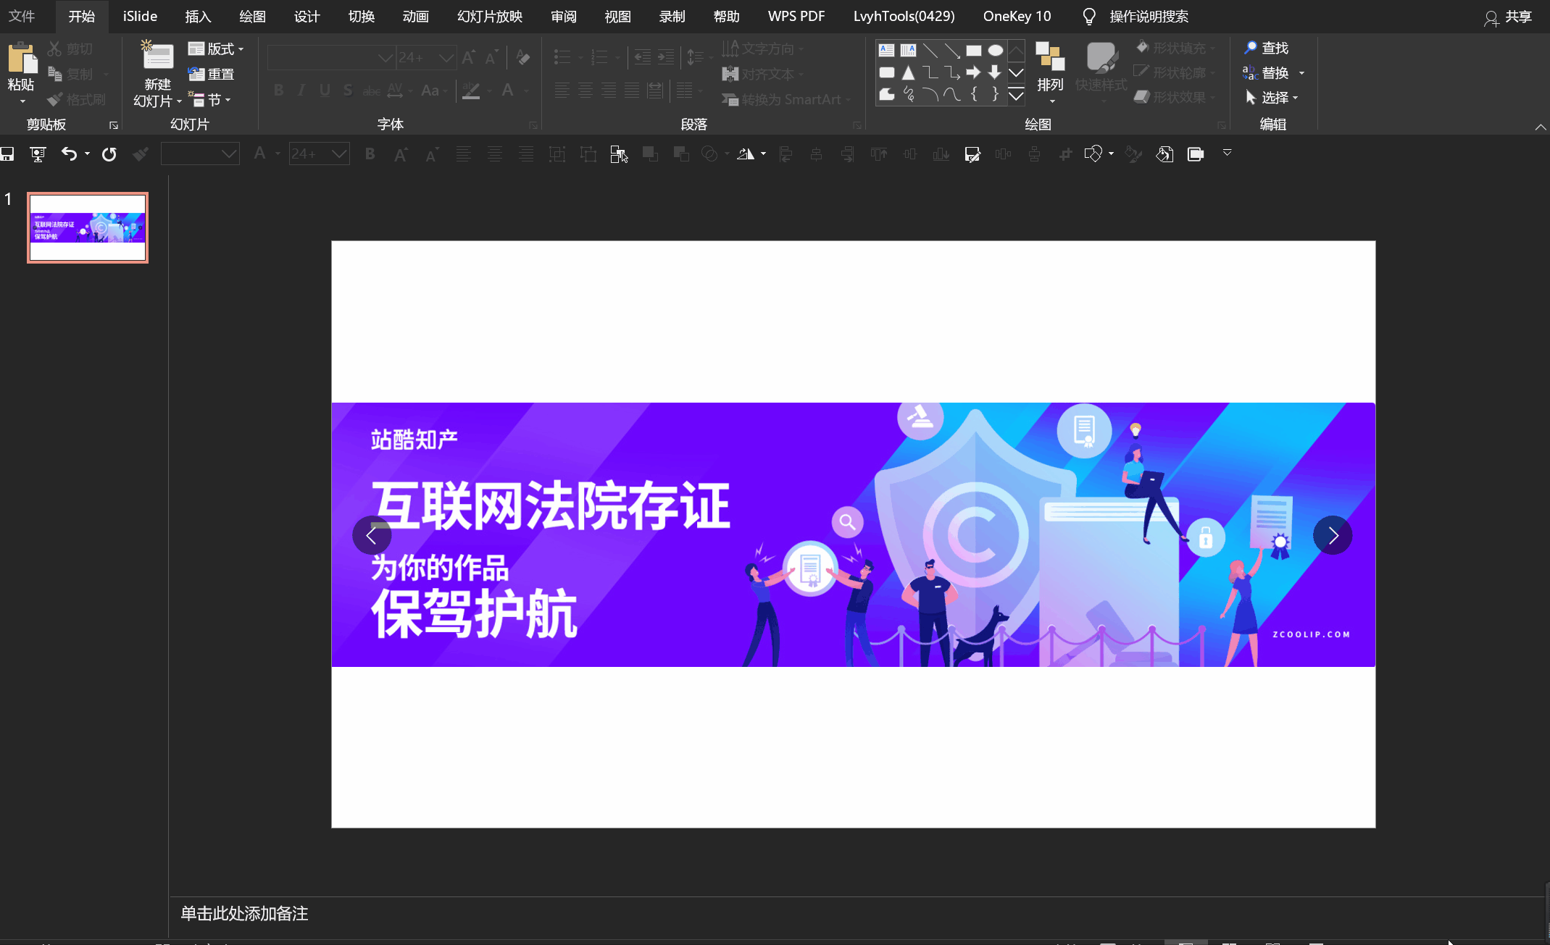Image resolution: width=1550 pixels, height=945 pixels.
Task: Toggle Italic in ribbon font group
Action: (x=301, y=91)
